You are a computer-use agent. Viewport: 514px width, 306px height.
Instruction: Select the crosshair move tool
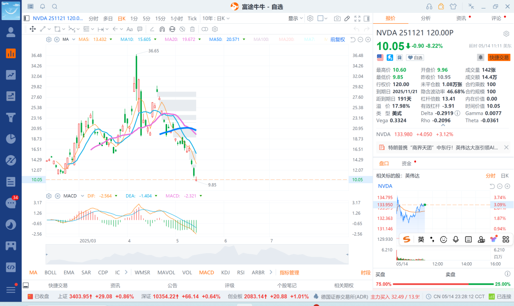[33, 29]
